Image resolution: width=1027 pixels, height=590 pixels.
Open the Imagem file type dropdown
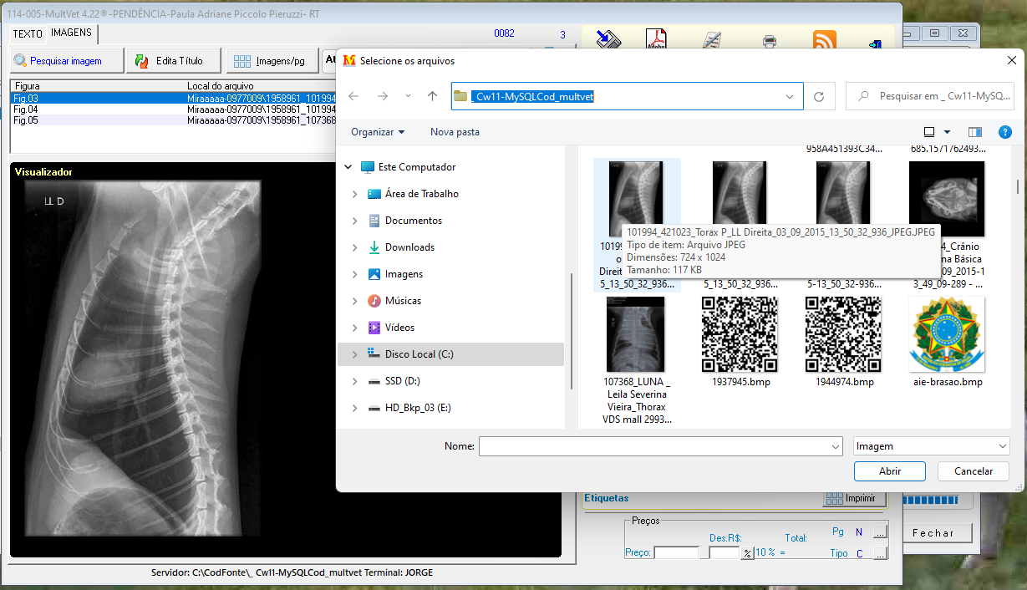click(x=932, y=447)
